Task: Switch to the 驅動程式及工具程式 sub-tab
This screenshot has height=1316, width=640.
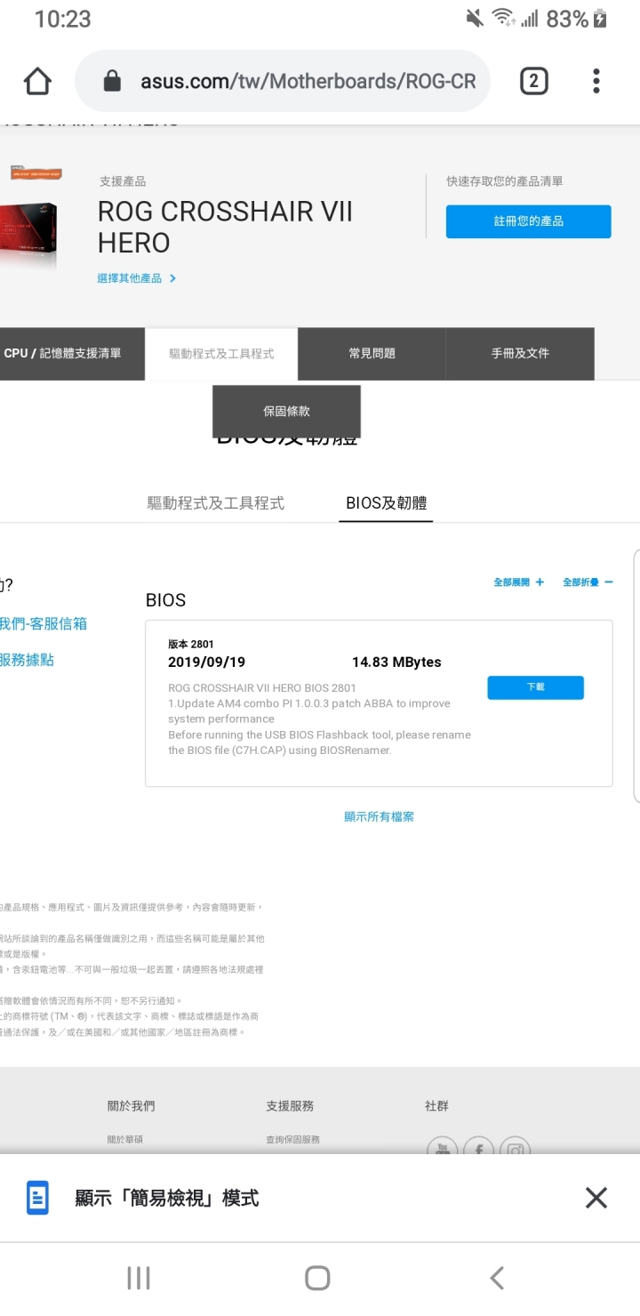Action: [216, 503]
